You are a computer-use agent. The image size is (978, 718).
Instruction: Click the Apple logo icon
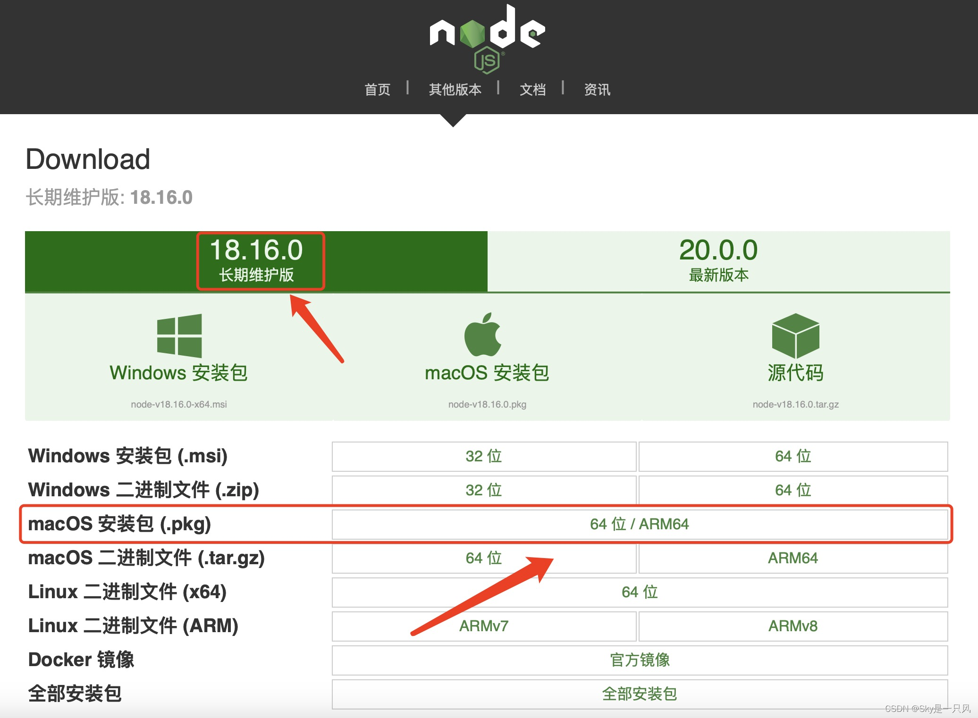coord(483,334)
